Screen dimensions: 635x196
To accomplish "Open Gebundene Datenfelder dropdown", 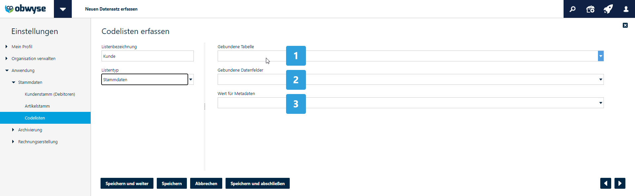I will pos(601,80).
